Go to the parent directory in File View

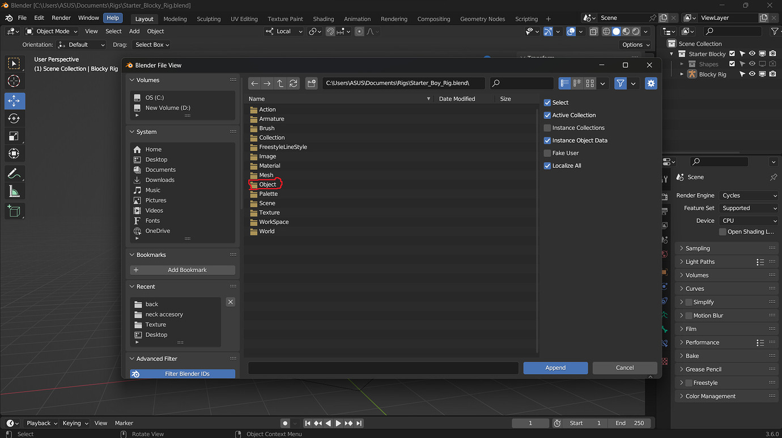coord(280,83)
